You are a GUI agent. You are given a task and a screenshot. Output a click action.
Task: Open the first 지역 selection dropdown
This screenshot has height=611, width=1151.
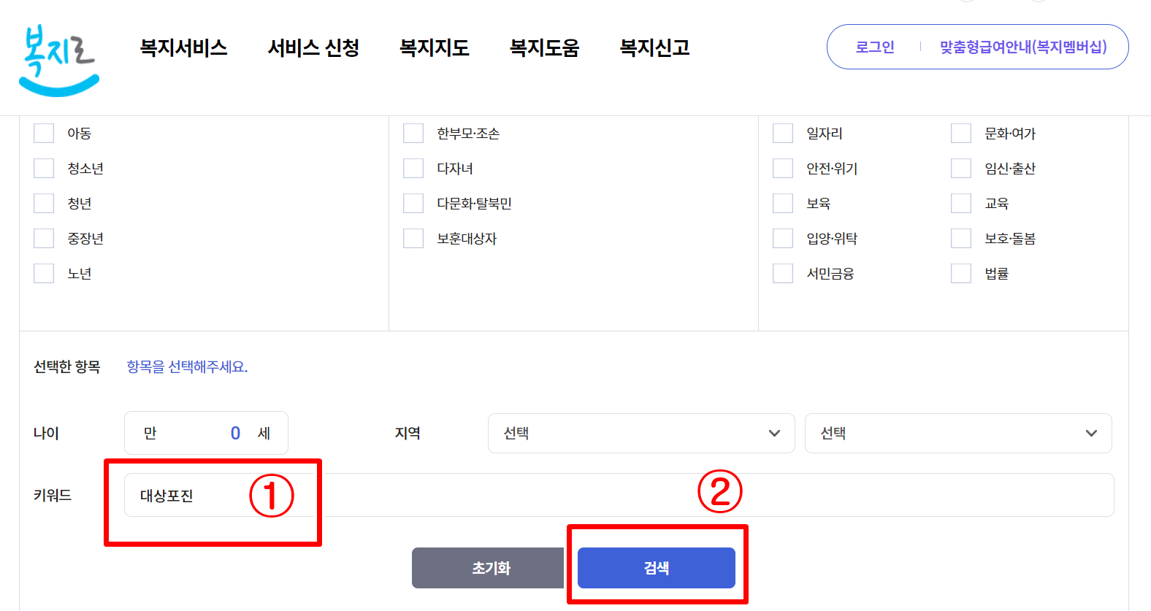(640, 433)
